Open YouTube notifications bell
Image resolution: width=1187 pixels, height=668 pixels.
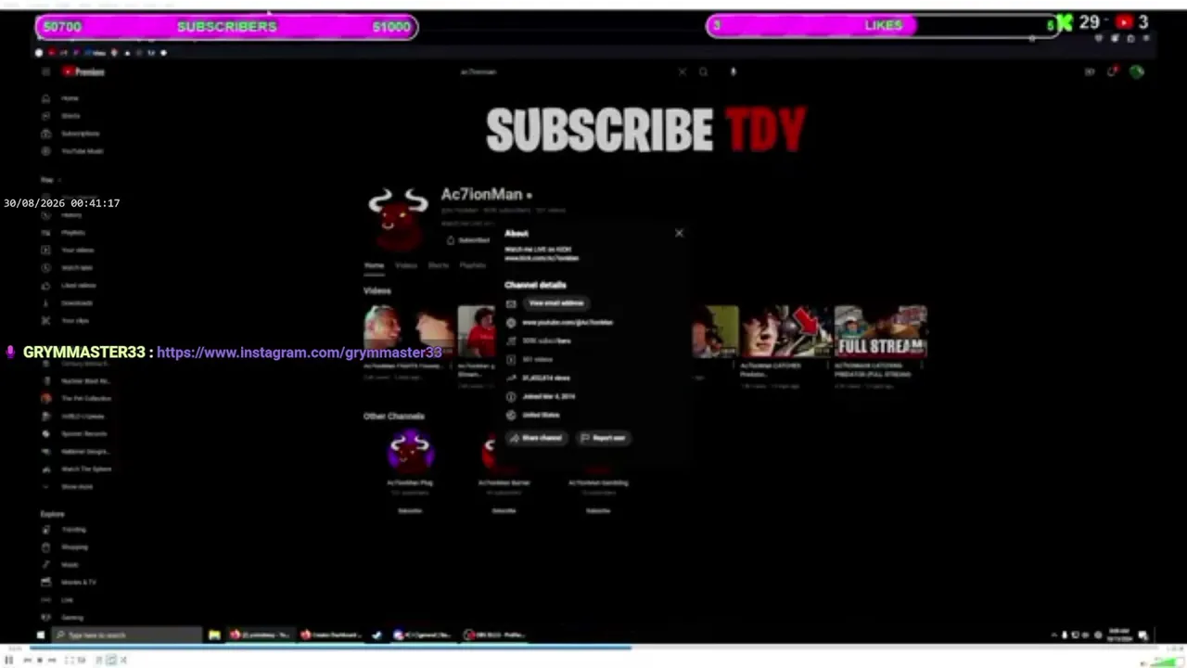pyautogui.click(x=1112, y=71)
